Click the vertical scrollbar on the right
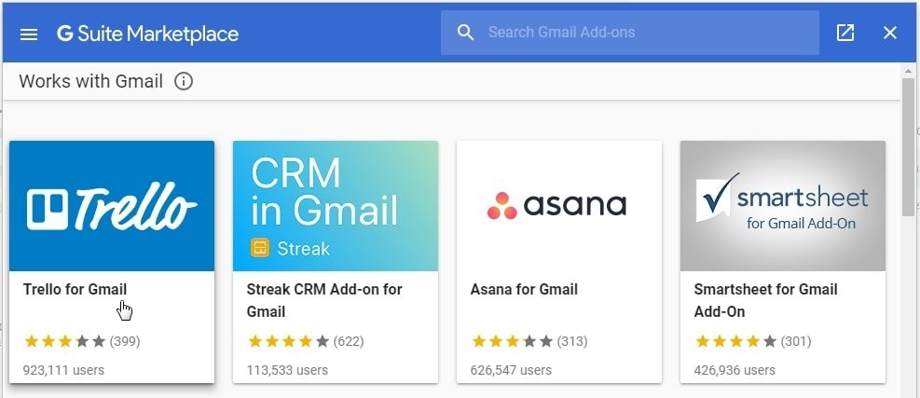920x398 pixels. (908, 147)
